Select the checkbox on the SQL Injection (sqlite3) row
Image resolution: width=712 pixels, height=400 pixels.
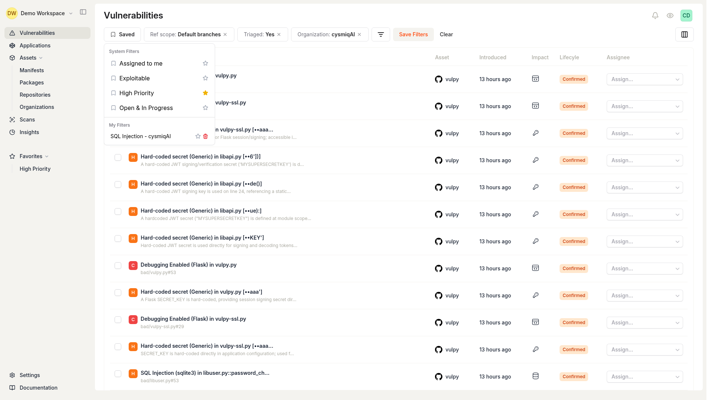click(x=118, y=374)
